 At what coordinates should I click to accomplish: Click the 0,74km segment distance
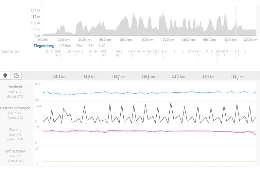tap(65, 46)
